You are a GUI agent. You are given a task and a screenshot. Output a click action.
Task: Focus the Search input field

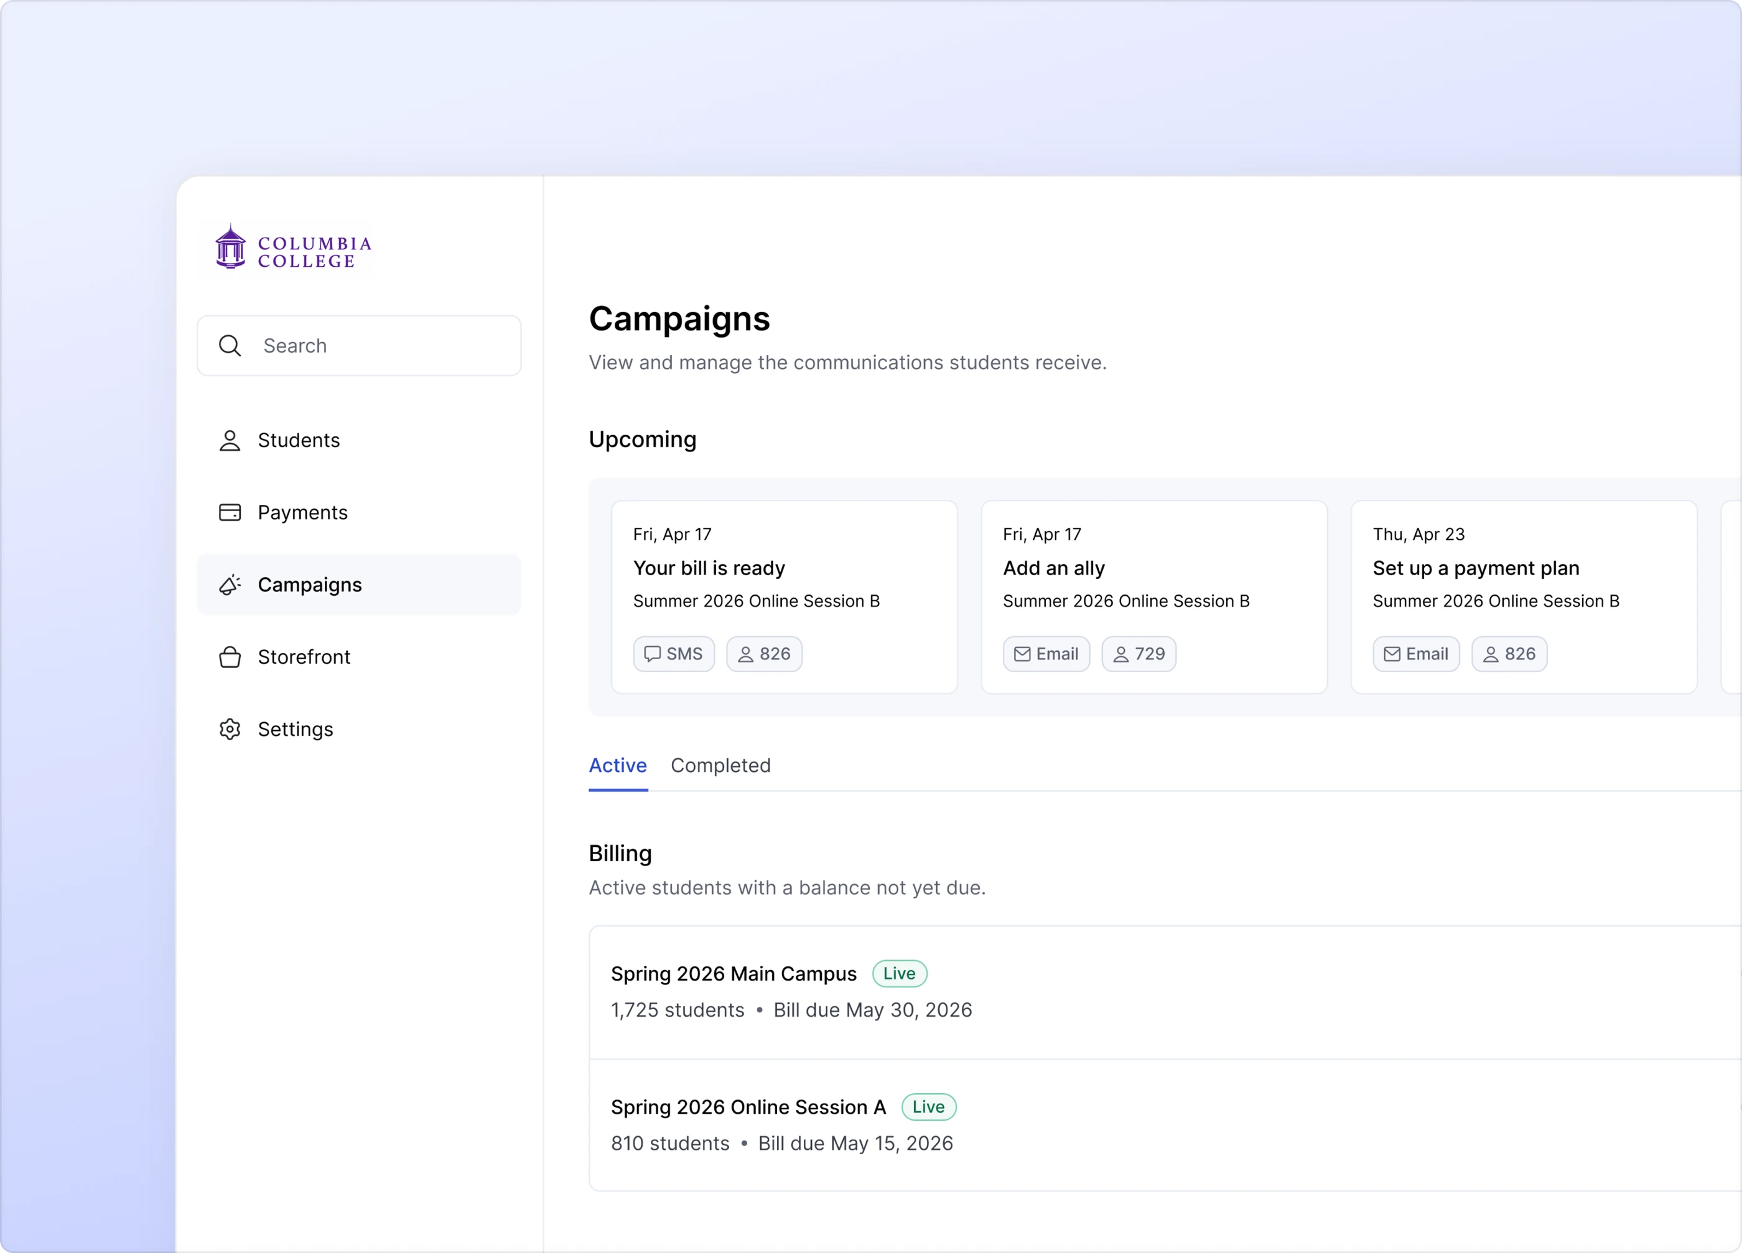[359, 346]
